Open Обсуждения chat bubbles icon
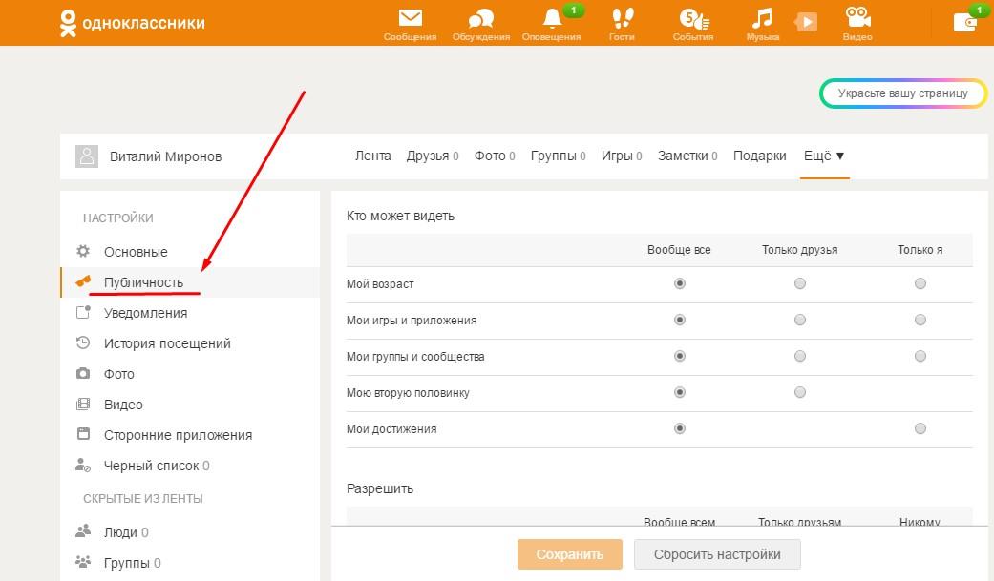 480,18
